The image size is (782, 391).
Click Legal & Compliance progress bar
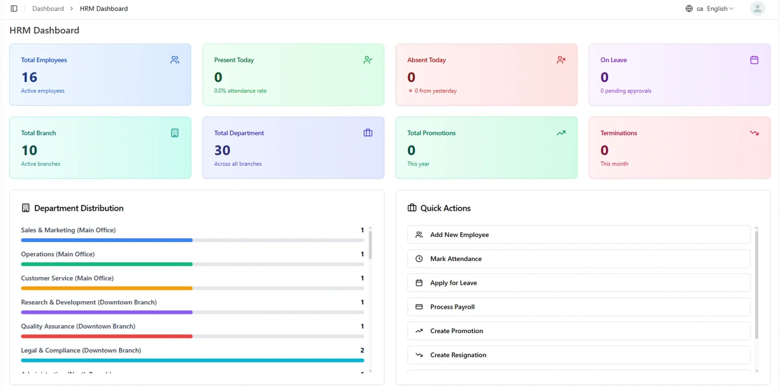(x=192, y=360)
